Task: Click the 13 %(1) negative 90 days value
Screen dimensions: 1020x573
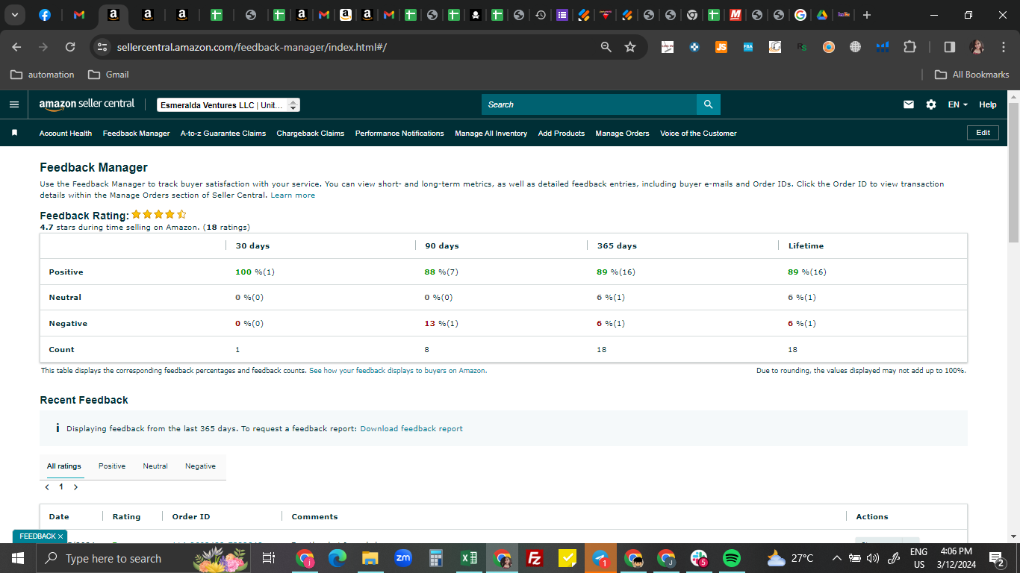Action: coord(441,324)
